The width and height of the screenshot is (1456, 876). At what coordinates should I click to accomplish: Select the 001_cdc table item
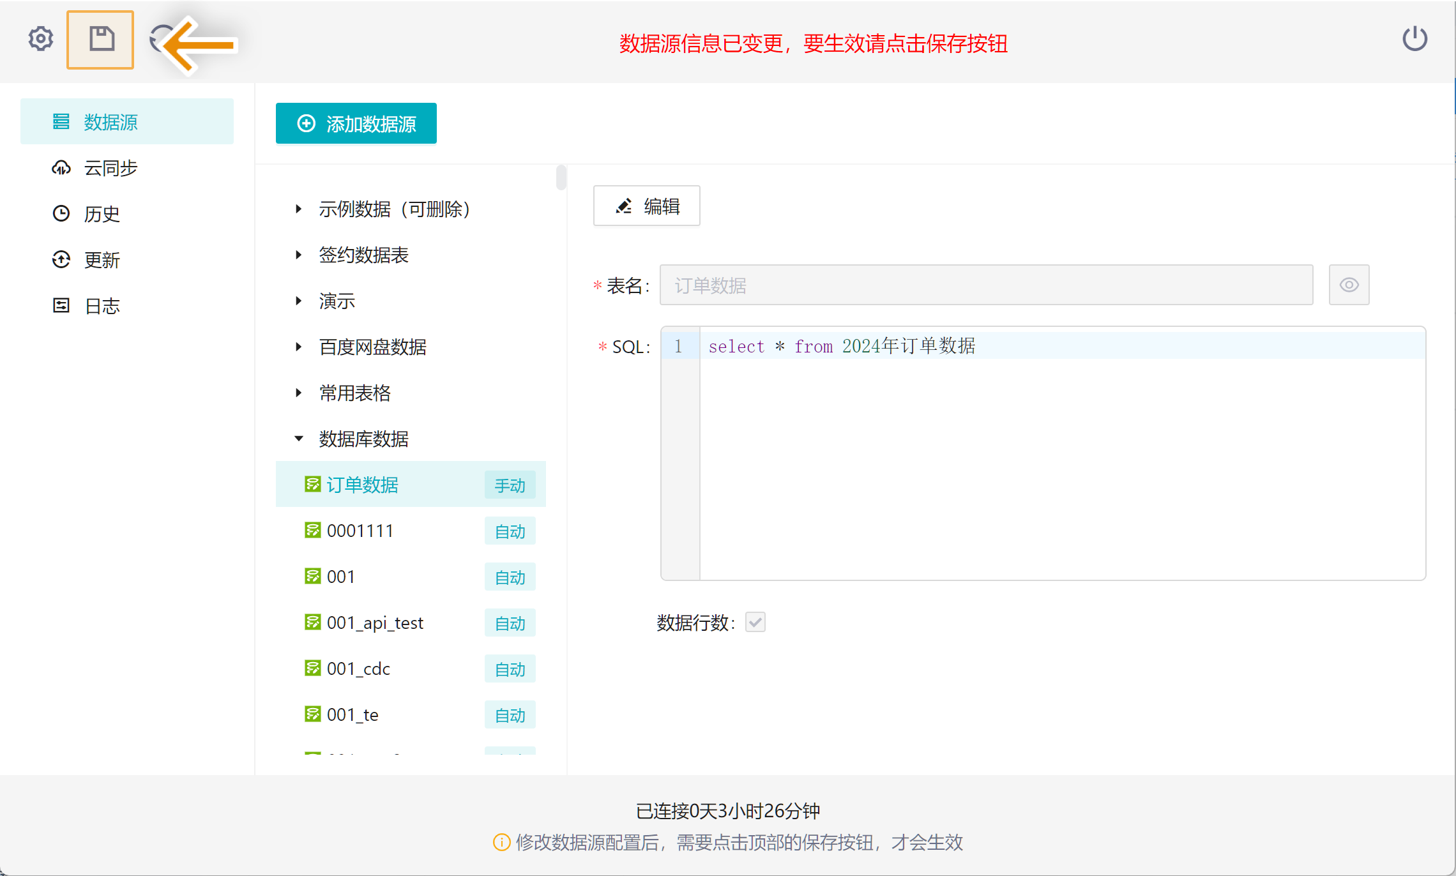pos(411,668)
